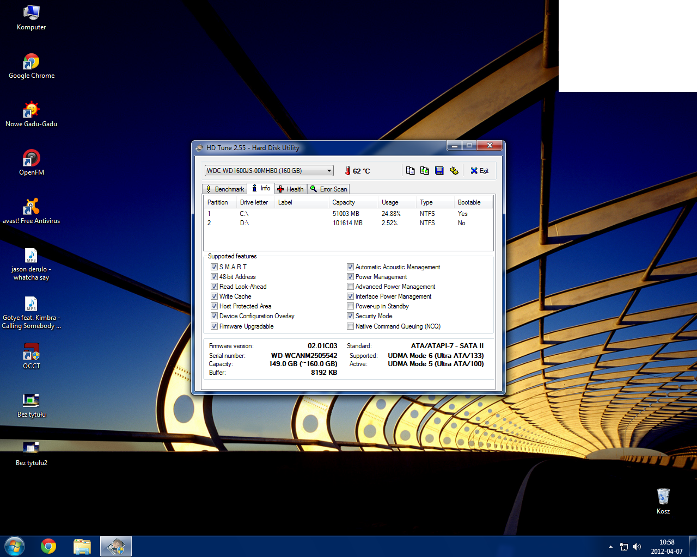Launch Chrome from the taskbar

click(x=48, y=546)
